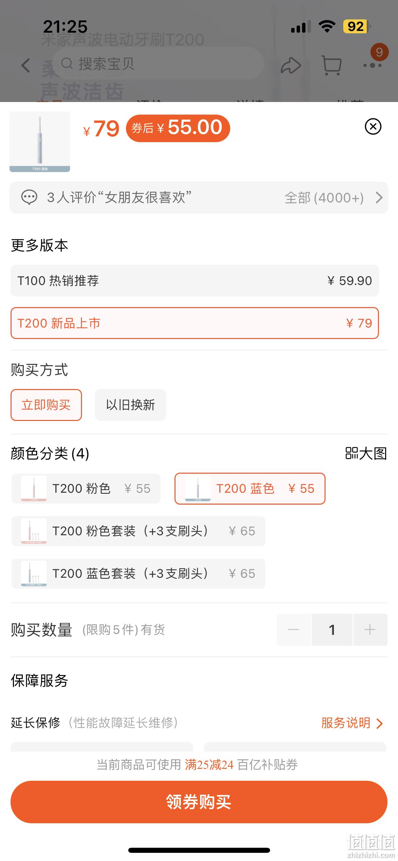Select T200 新品上市 version

click(195, 323)
